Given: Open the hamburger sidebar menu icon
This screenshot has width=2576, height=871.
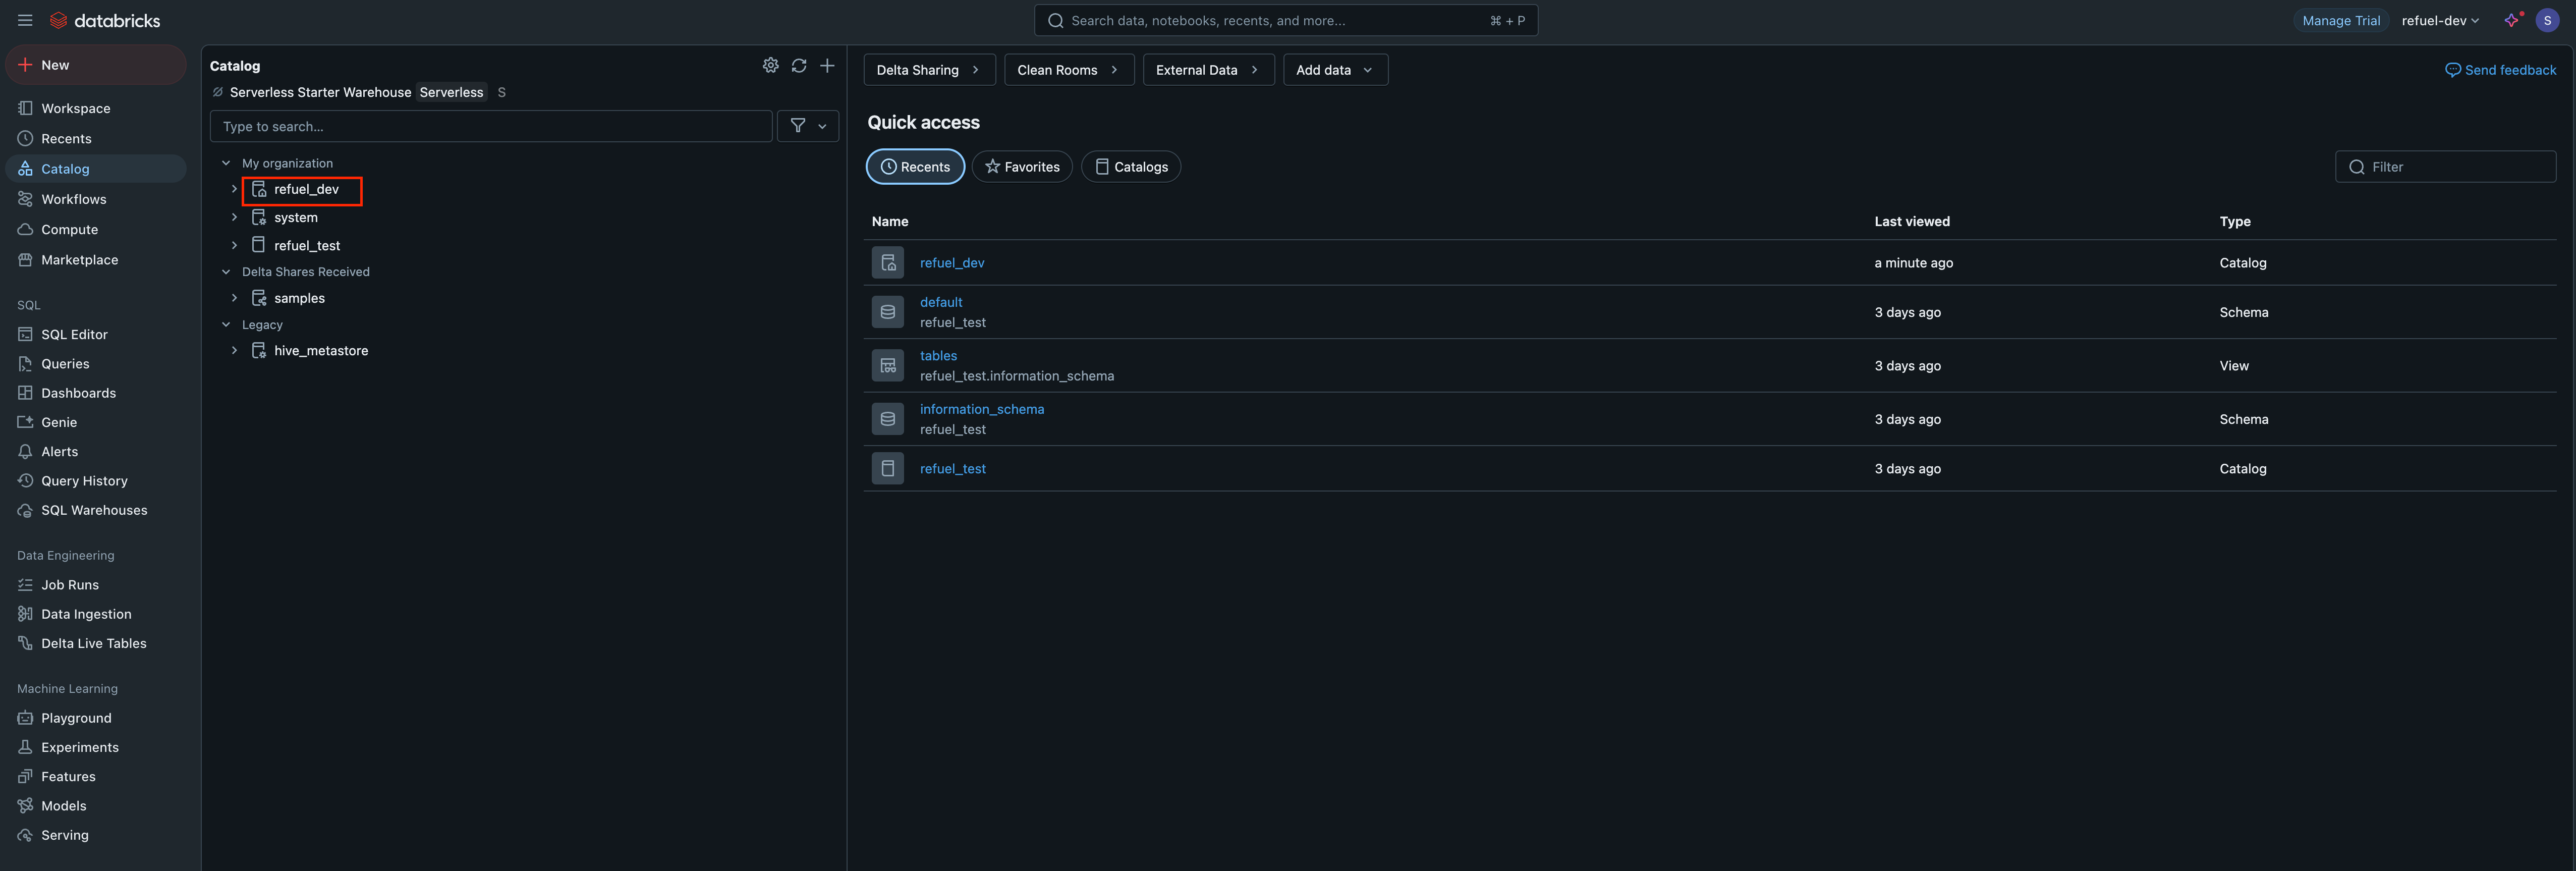Looking at the screenshot, I should pyautogui.click(x=25, y=20).
